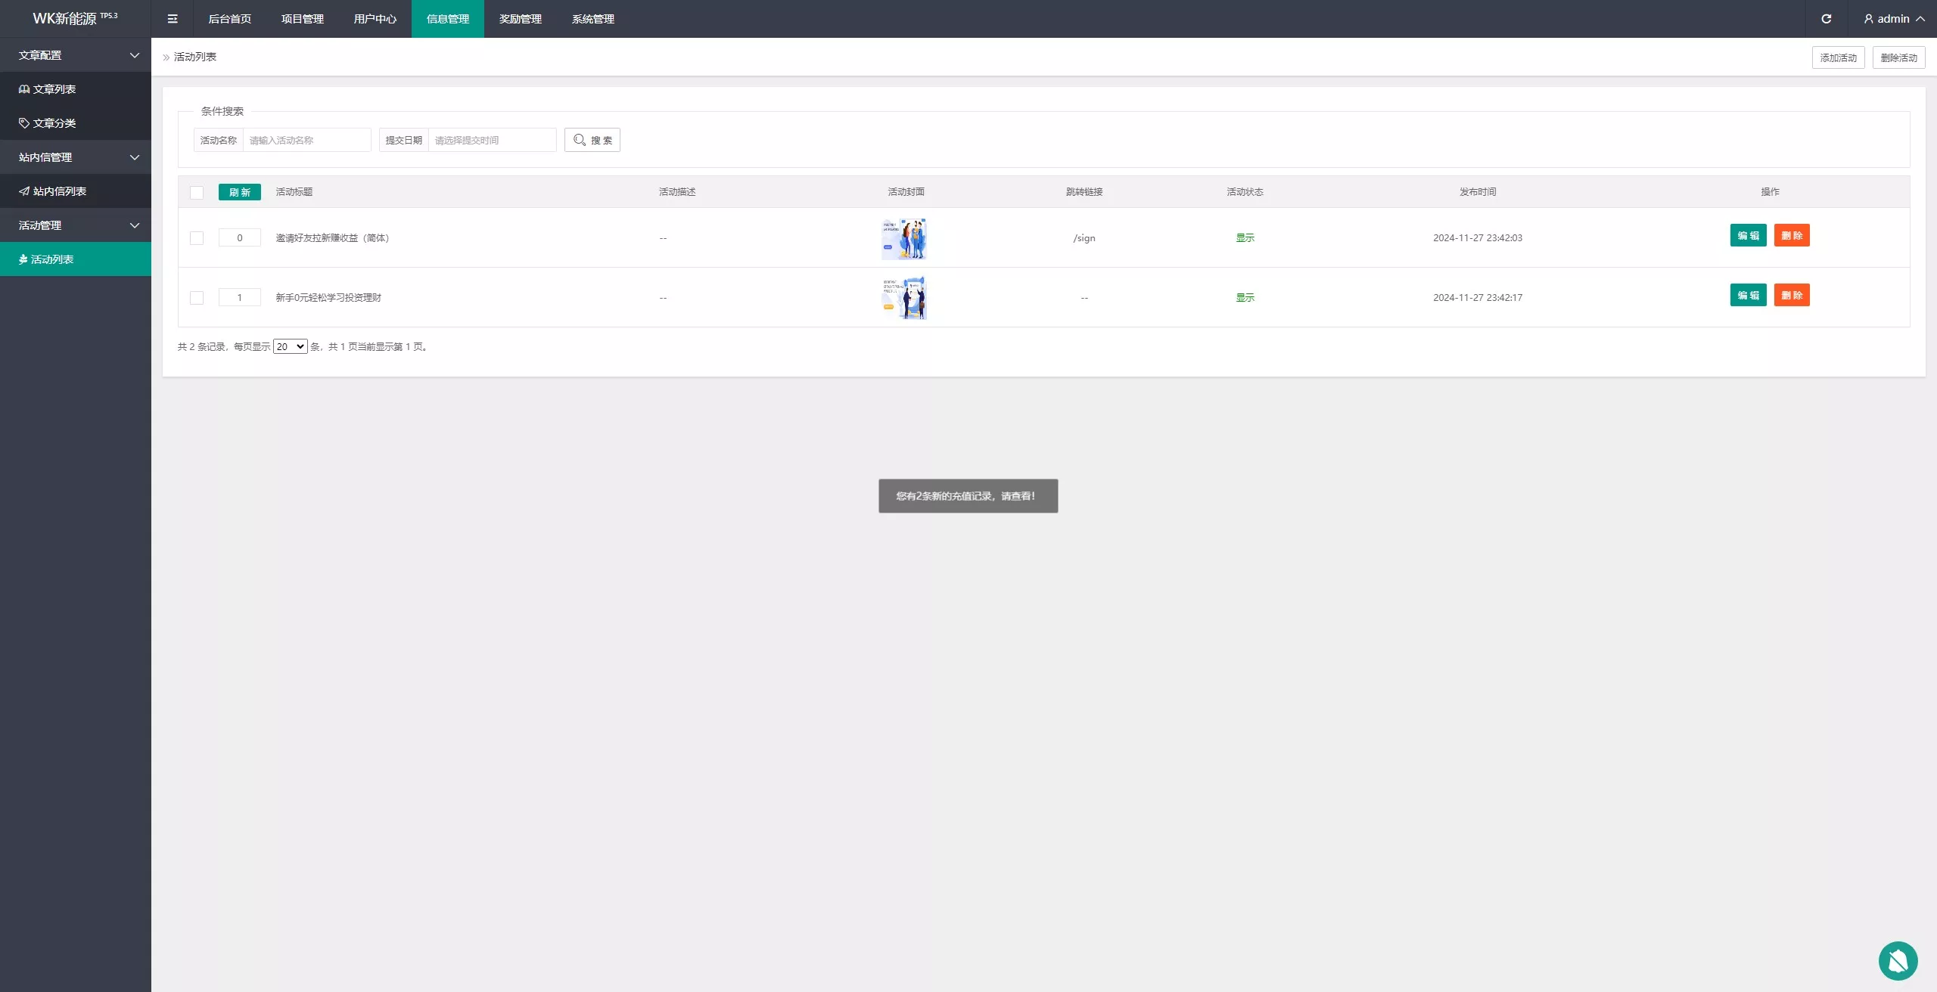Check the box for 邀请好友拉新赚收益 row
The width and height of the screenshot is (1937, 992).
(x=197, y=238)
